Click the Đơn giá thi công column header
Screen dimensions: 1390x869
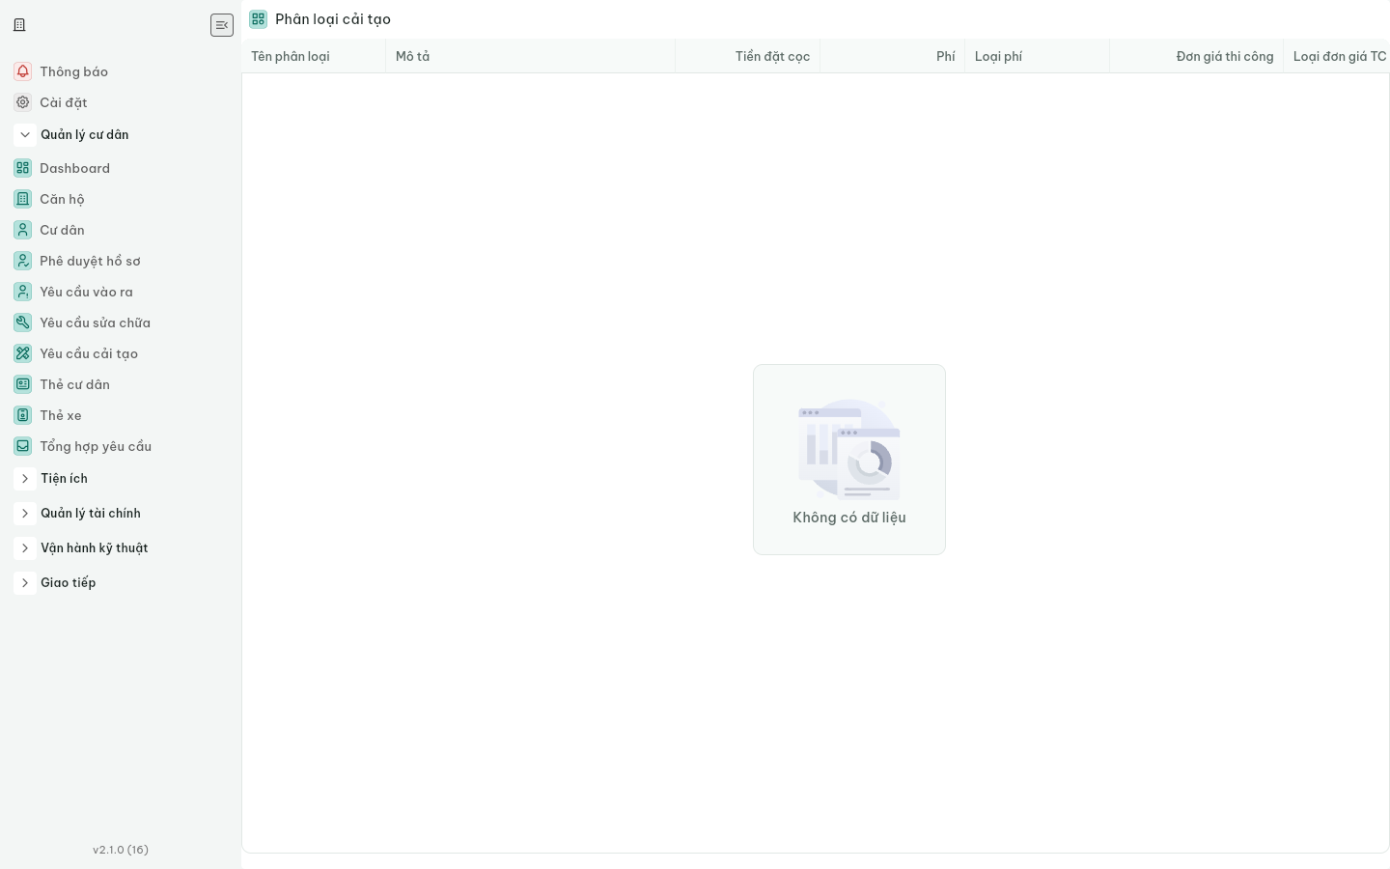tap(1197, 56)
